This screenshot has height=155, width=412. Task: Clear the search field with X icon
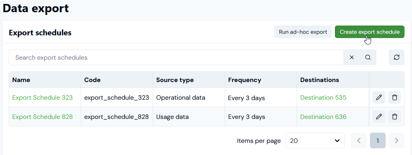click(352, 57)
